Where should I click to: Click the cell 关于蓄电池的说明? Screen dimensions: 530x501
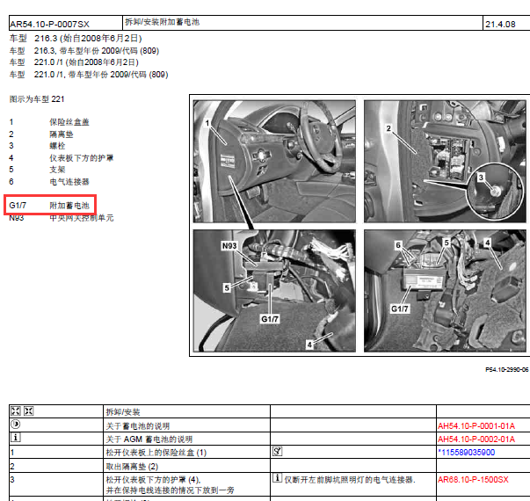(x=138, y=426)
